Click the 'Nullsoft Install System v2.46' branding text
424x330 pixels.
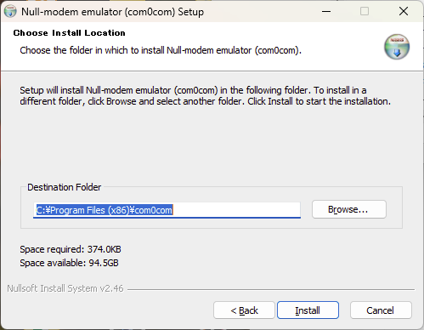[x=65, y=288]
